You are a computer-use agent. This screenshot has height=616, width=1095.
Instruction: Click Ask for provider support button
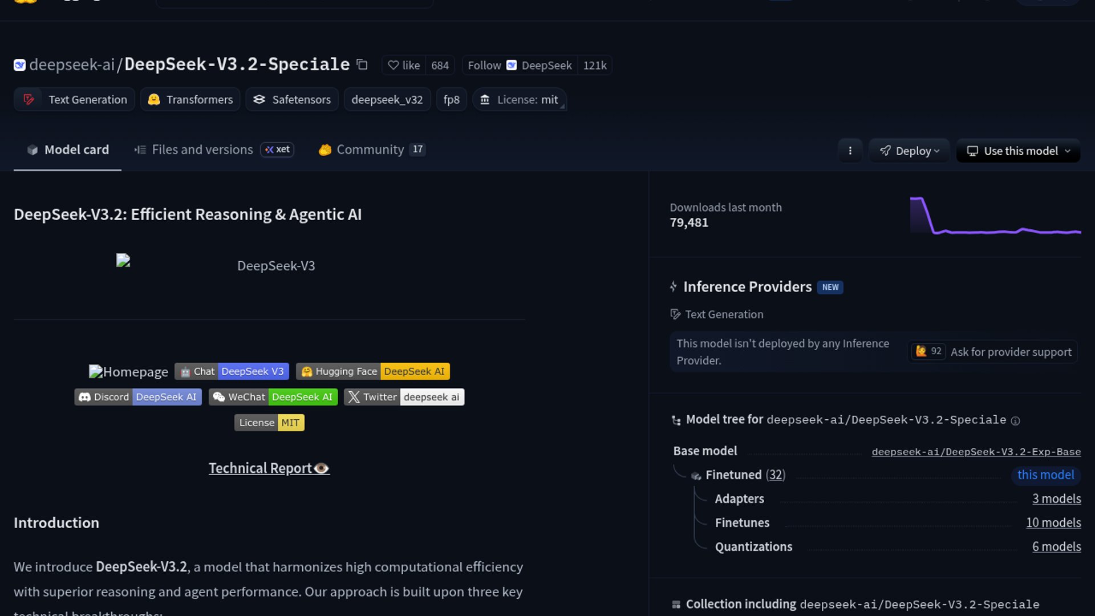[1011, 352]
